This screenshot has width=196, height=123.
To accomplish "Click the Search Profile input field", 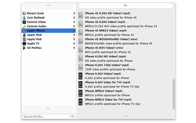I will pos(46,116).
